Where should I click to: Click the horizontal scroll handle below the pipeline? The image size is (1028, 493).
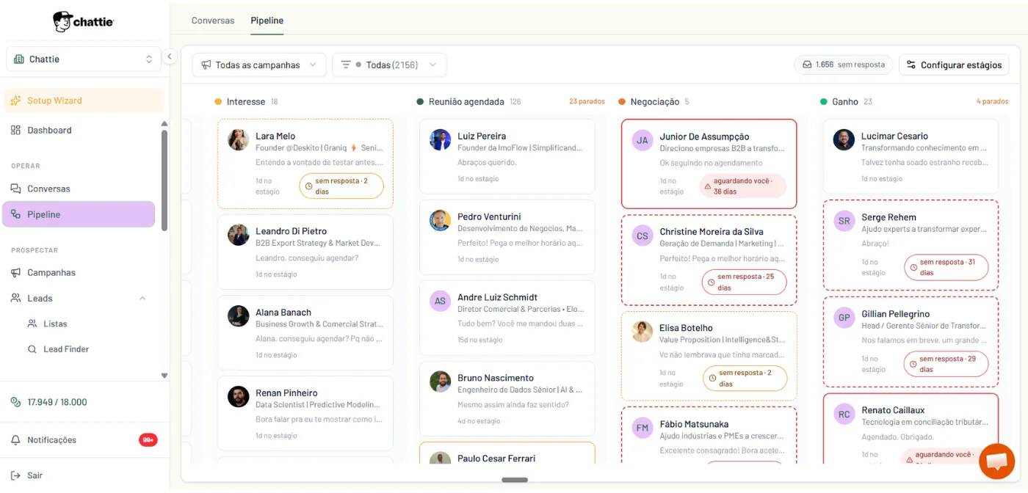tap(515, 480)
